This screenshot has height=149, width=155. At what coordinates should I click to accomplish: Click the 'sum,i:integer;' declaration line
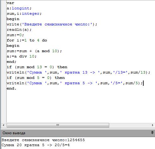pos(24,14)
